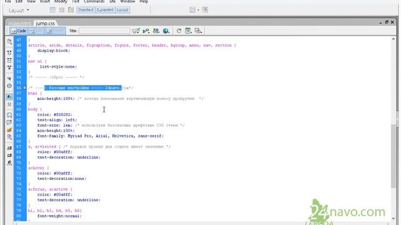The image size is (401, 225).
Task: Click the Format Source Code icon
Action: click(9, 162)
